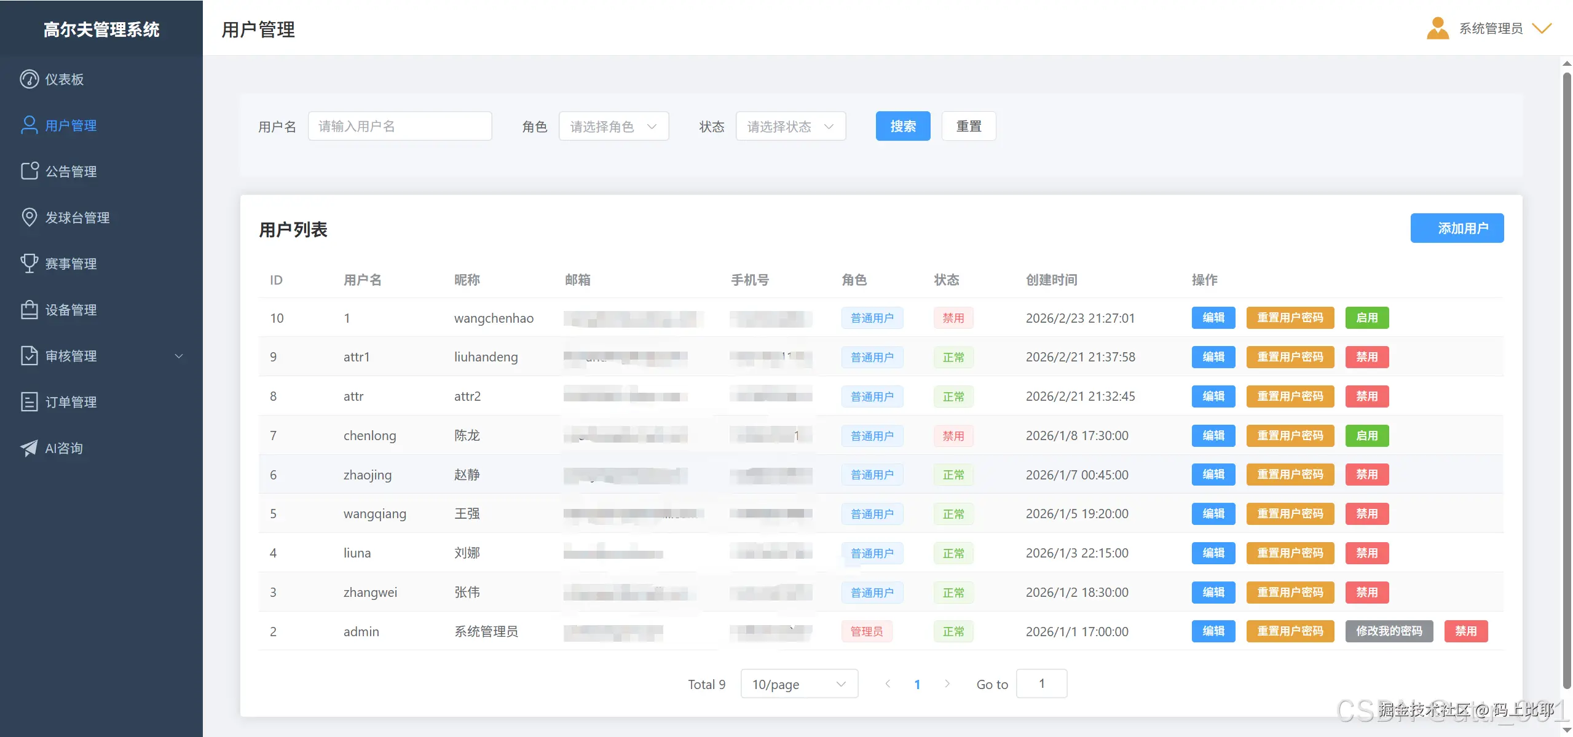1573x737 pixels.
Task: Open 公告管理 menu item
Action: (x=101, y=171)
